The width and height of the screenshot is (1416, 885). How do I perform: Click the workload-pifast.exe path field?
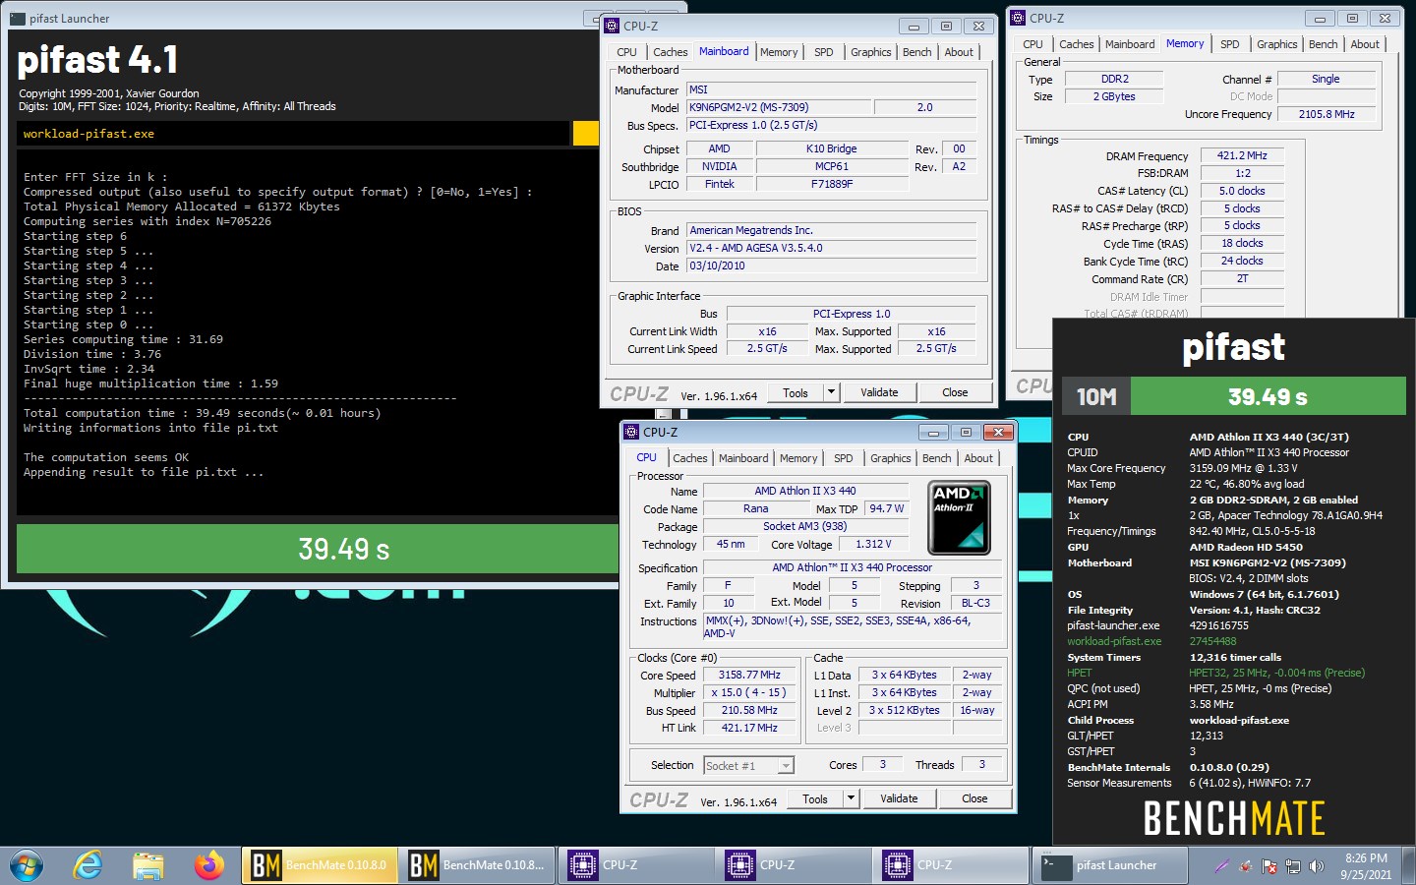(x=293, y=134)
